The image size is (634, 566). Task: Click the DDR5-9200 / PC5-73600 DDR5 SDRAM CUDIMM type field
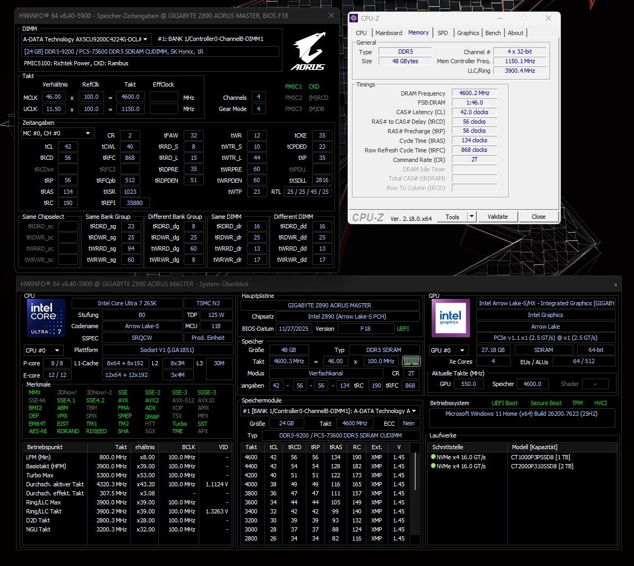340,435
